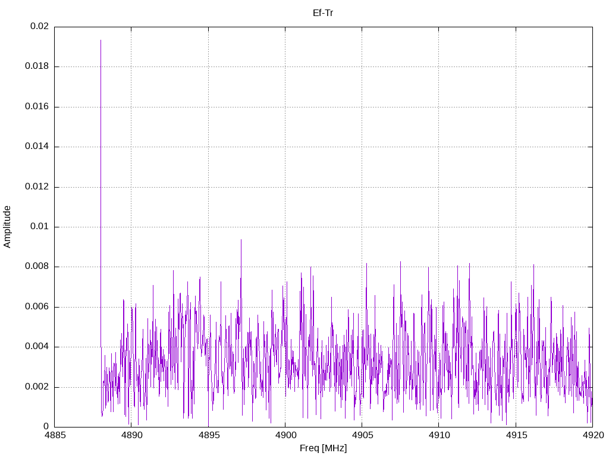The width and height of the screenshot is (609, 456).
Task: Click the y-axis tick label 0.016
Action: pyautogui.click(x=37, y=107)
